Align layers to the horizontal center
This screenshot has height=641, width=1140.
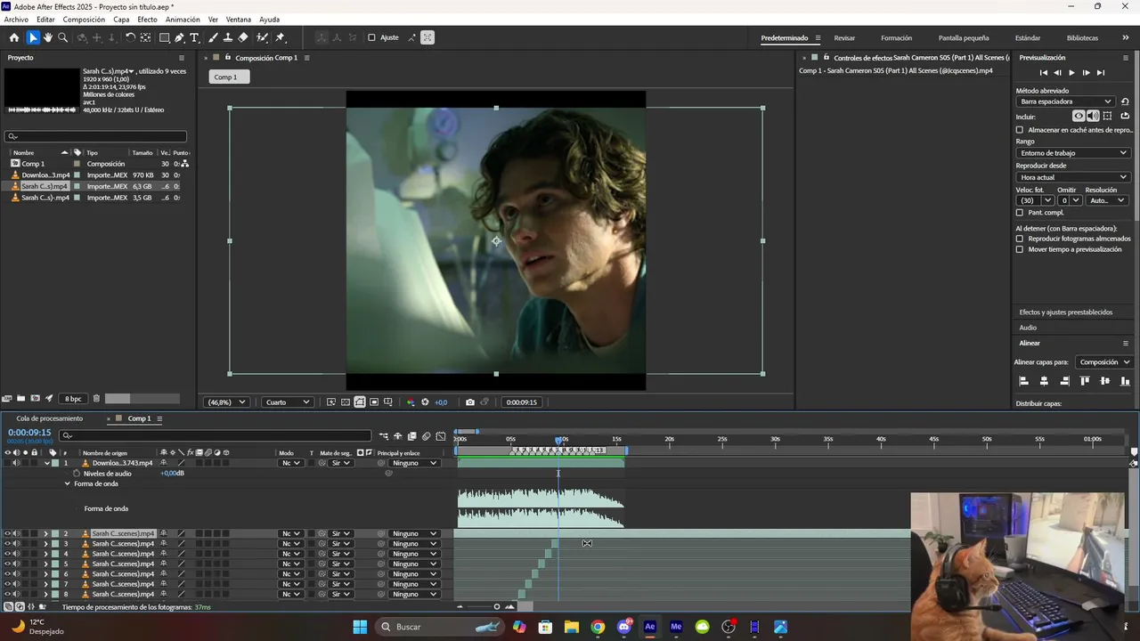(x=1044, y=381)
